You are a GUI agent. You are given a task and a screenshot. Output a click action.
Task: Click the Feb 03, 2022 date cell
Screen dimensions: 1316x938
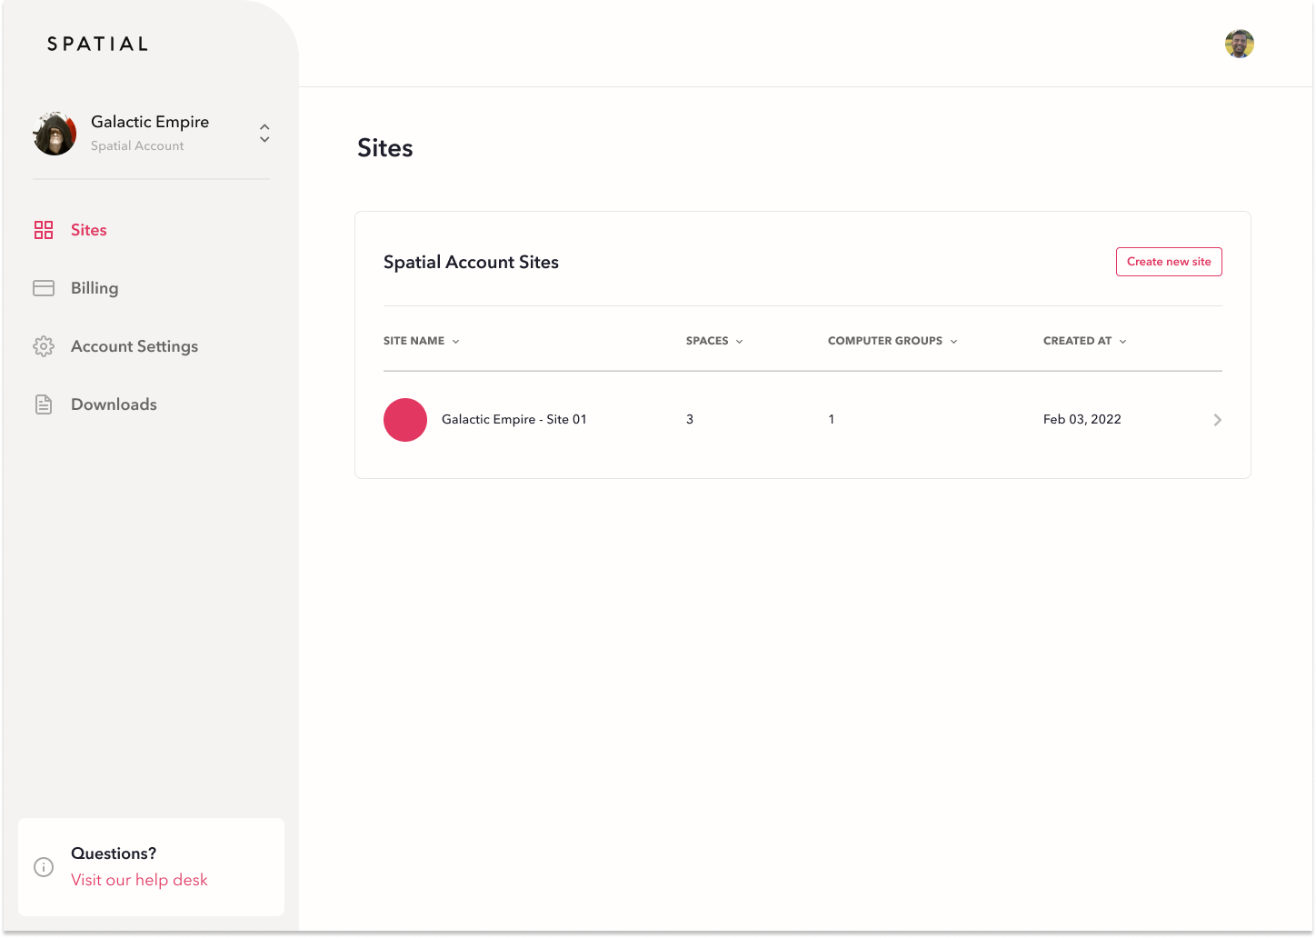[x=1082, y=419]
